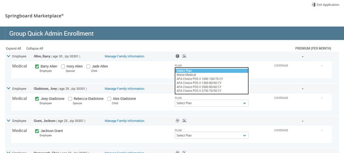Click the Exit Application door icon
Viewport: 344px width, 153px height.
pos(313,4)
